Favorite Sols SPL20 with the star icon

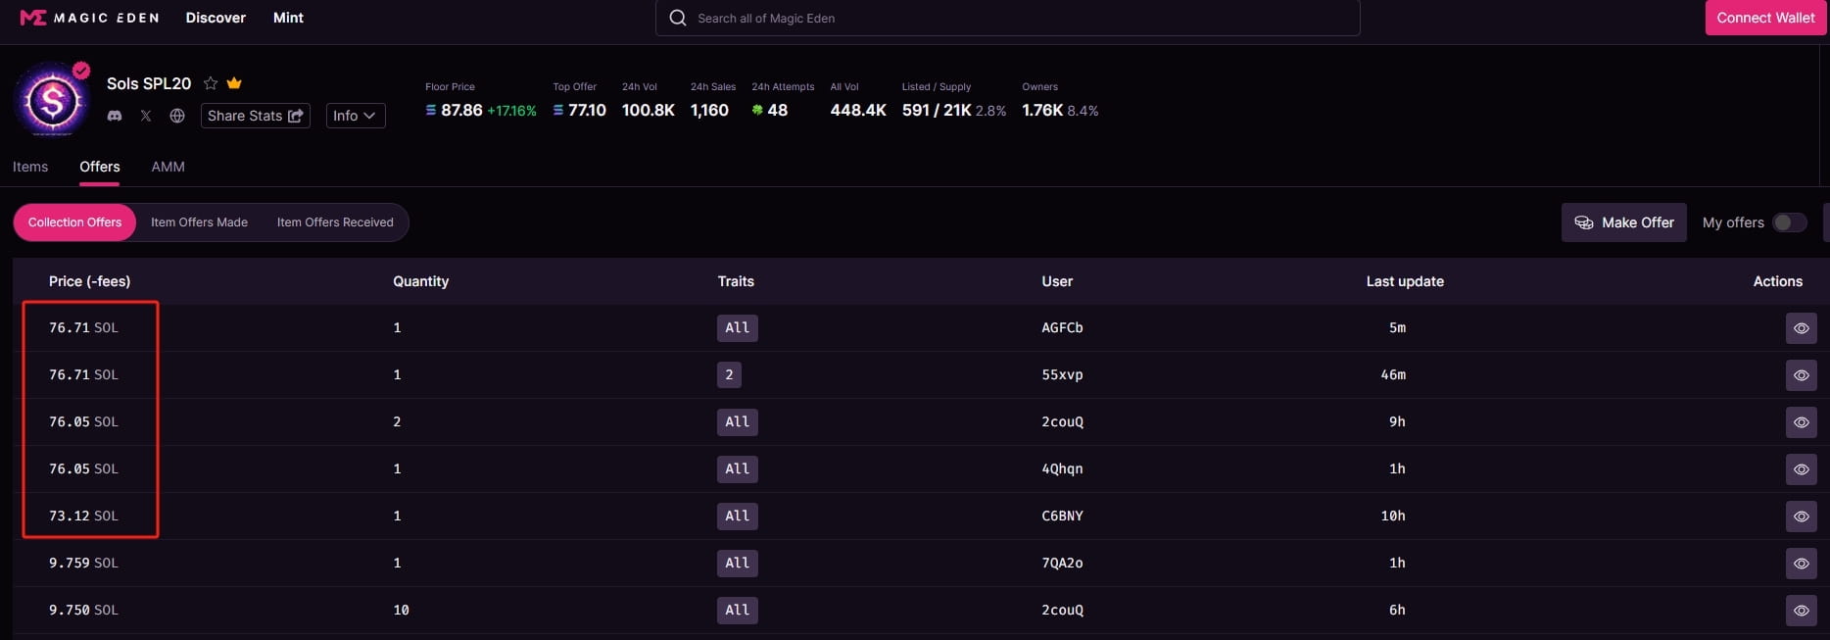coord(211,83)
